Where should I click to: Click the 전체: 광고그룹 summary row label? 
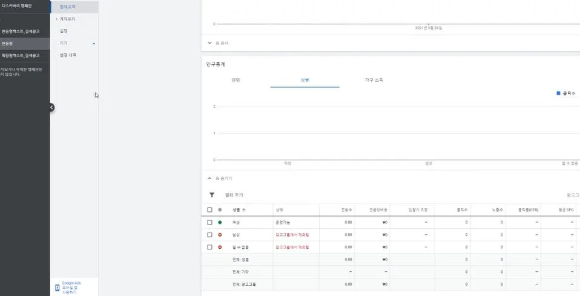pos(244,284)
